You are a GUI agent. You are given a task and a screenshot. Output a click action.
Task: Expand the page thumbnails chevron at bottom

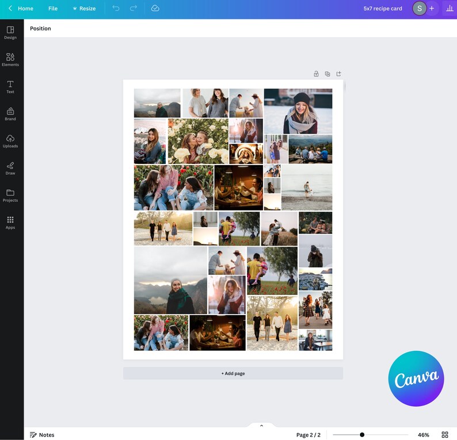pyautogui.click(x=261, y=426)
